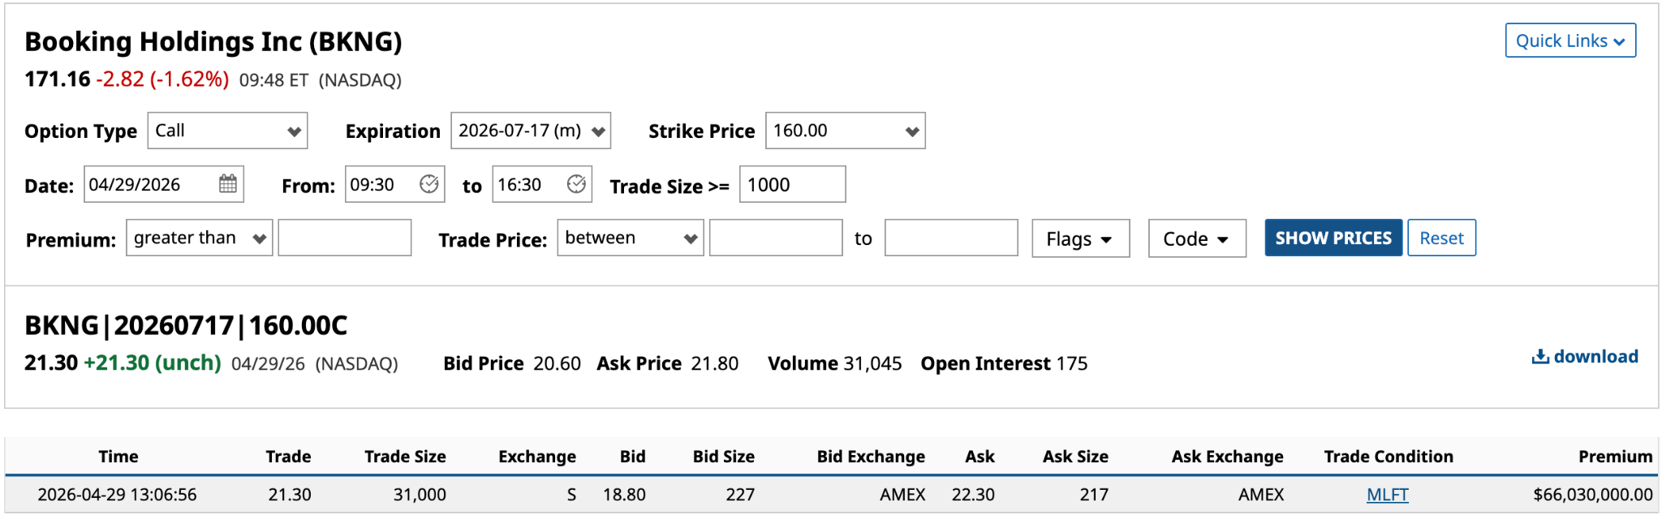Screen dimensions: 1662x515
Task: Click the From time clock icon
Action: [x=428, y=184]
